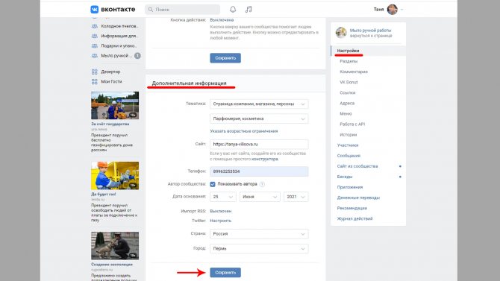
Task: Click Выключен link for Импорт RSS
Action: [x=221, y=211]
